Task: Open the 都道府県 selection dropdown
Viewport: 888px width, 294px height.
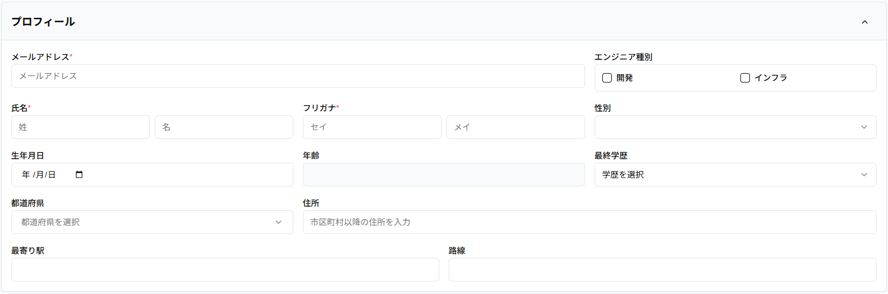Action: pyautogui.click(x=152, y=222)
